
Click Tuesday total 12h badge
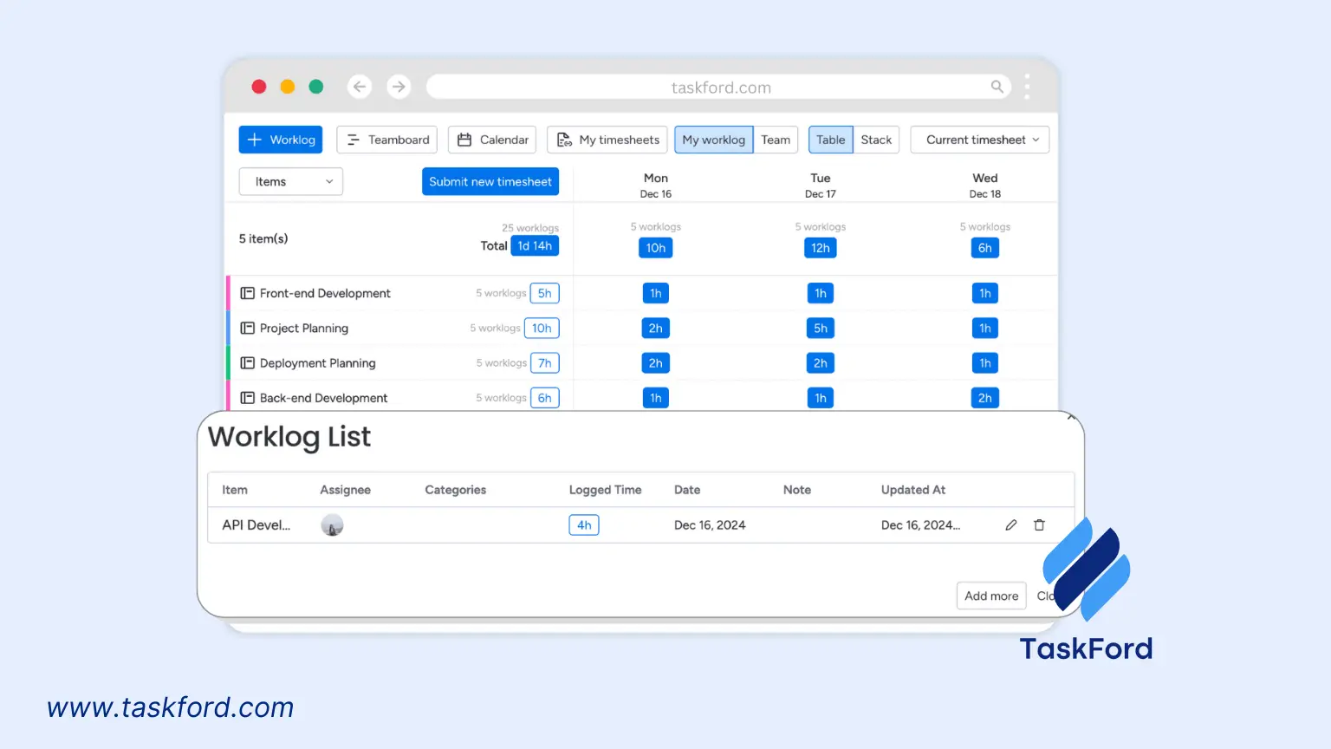pos(821,248)
